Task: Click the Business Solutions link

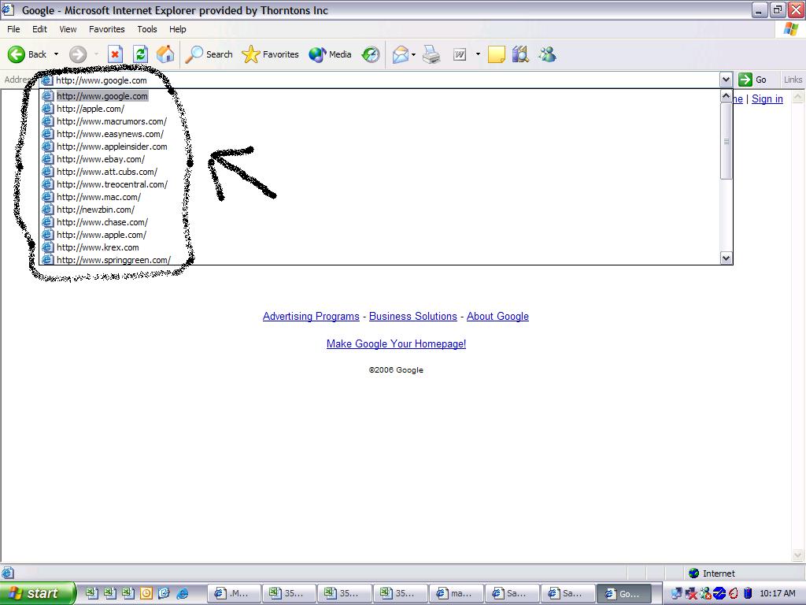Action: 412,317
